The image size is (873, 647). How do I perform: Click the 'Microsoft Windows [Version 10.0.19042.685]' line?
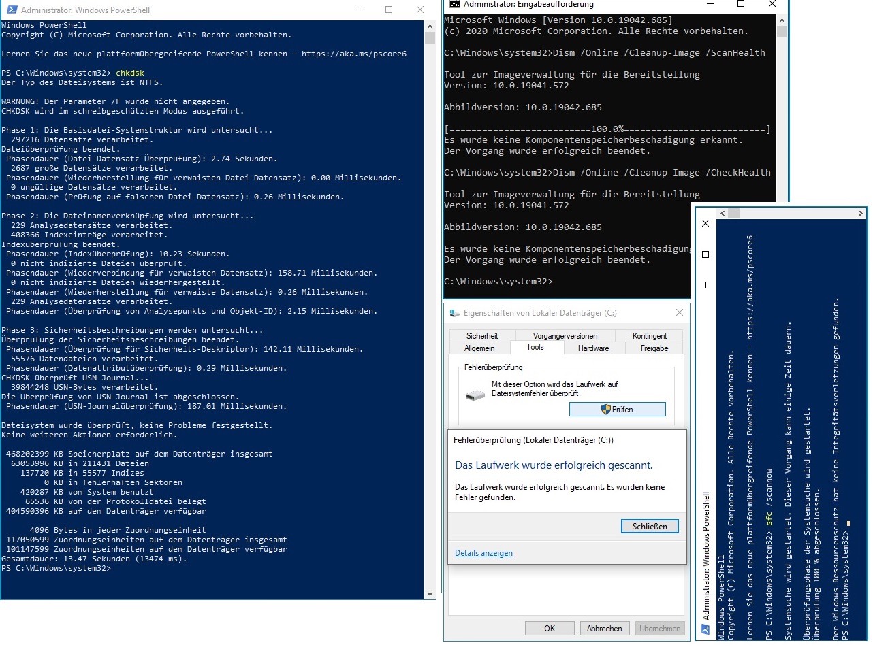tap(558, 20)
